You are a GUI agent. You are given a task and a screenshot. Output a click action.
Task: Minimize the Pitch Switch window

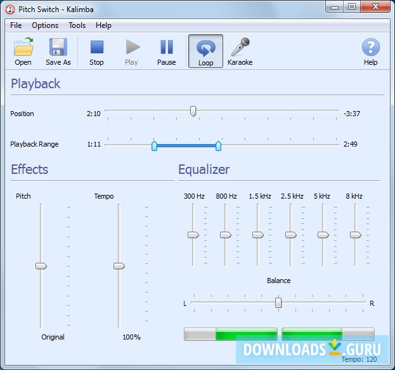(335, 7)
